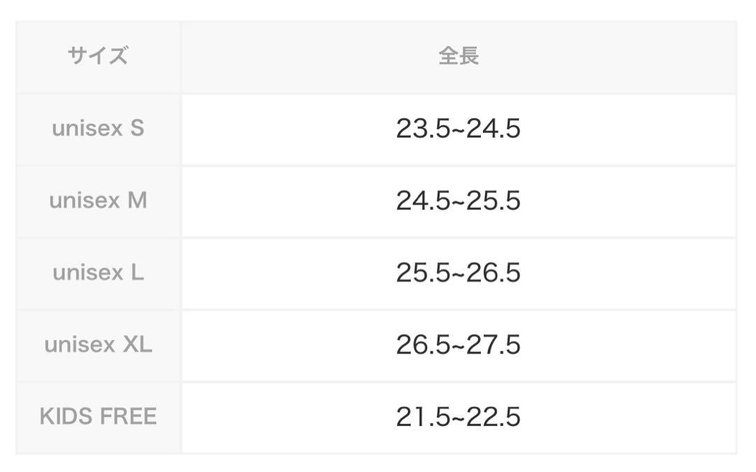Select the unisex L size label
Image resolution: width=756 pixels, height=472 pixels.
pos(98,273)
